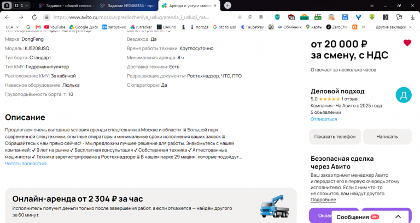420x223 pixels.
Task: Click the purple online rental button
Action: click(x=321, y=215)
